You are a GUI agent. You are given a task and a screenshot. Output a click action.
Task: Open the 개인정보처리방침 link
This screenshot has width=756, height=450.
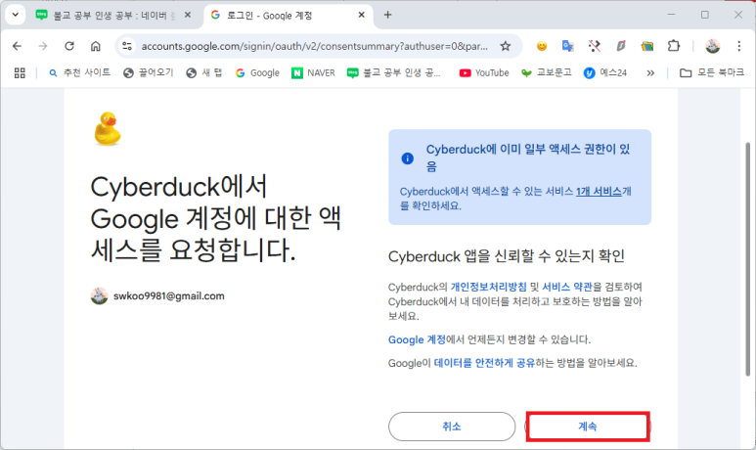488,287
